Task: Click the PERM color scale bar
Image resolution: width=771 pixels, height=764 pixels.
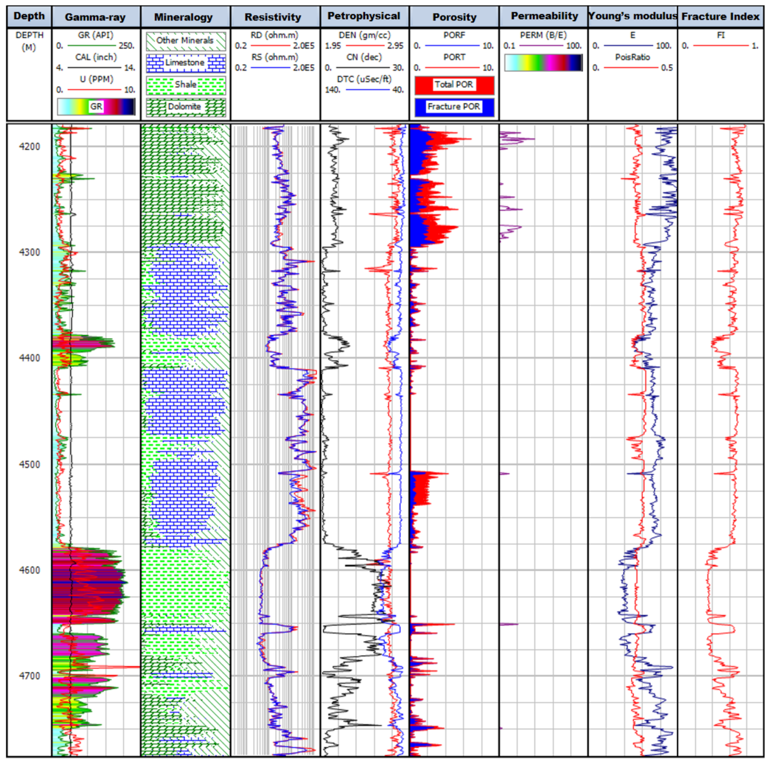Action: pos(543,63)
